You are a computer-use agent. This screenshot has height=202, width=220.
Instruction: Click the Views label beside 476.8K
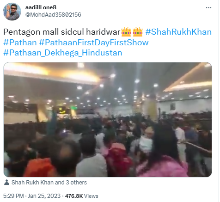pos(91,196)
